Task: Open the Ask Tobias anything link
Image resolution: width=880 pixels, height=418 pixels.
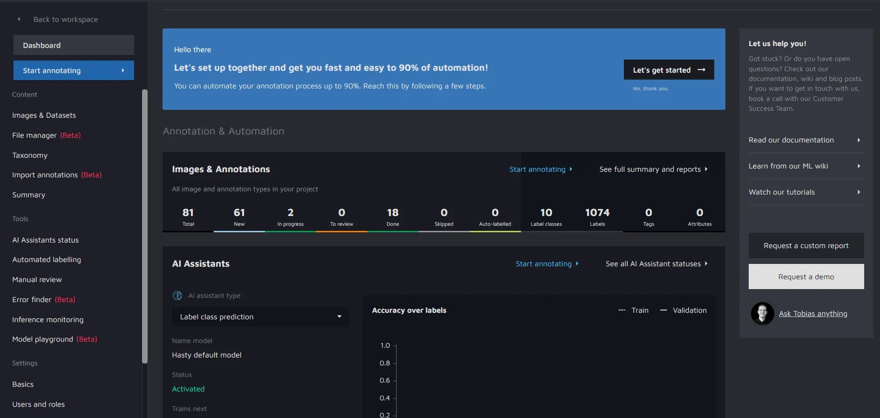Action: [812, 314]
